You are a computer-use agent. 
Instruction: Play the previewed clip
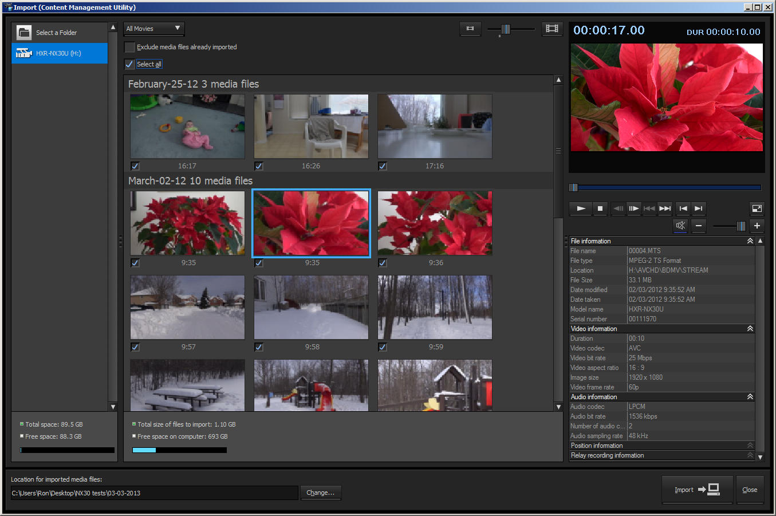[581, 208]
